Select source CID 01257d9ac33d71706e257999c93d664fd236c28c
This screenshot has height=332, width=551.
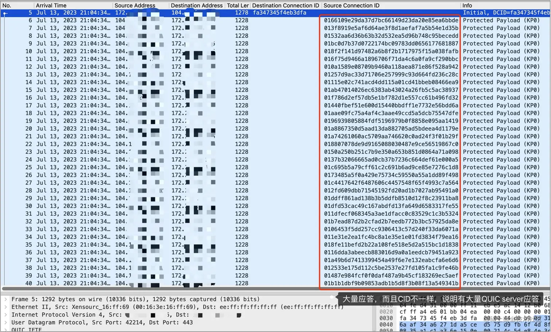(391, 74)
